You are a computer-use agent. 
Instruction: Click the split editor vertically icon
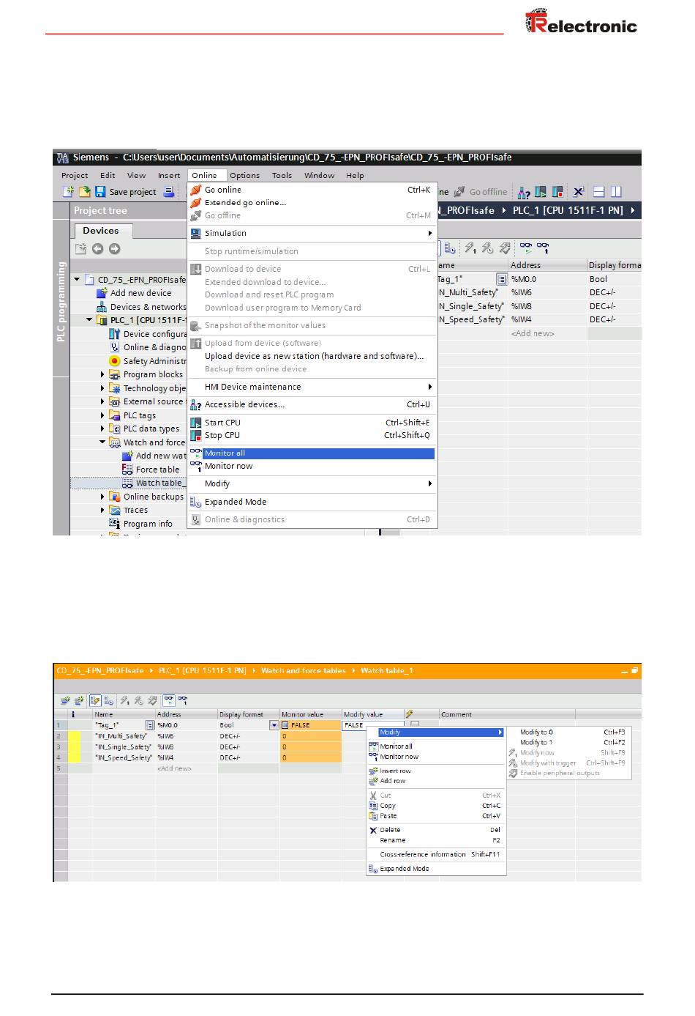coord(616,192)
